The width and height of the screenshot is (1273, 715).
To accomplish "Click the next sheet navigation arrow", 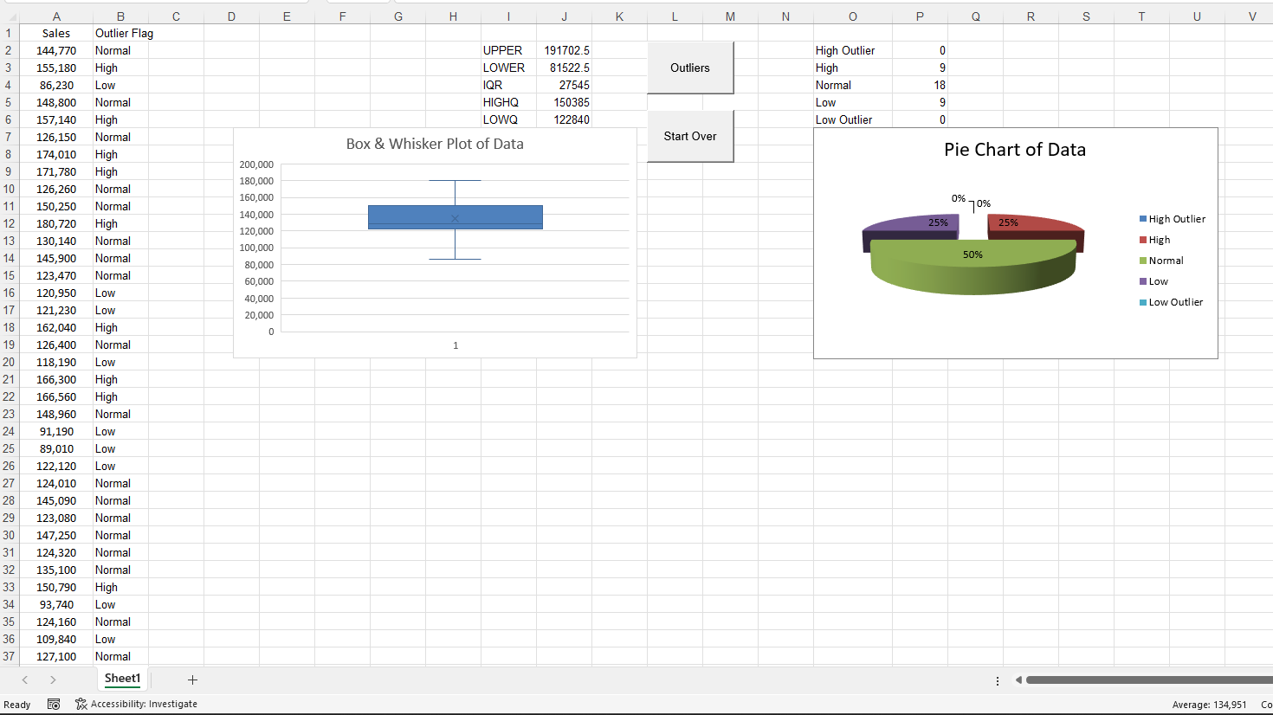I will tap(53, 680).
